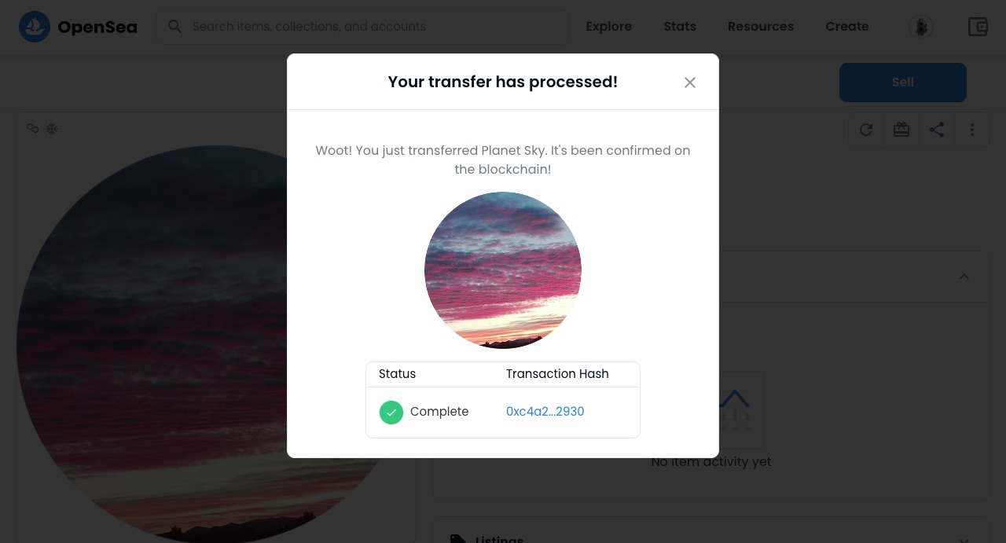Screen dimensions: 1006x543
Task: Open the more options three-dot menu
Action: 972,130
